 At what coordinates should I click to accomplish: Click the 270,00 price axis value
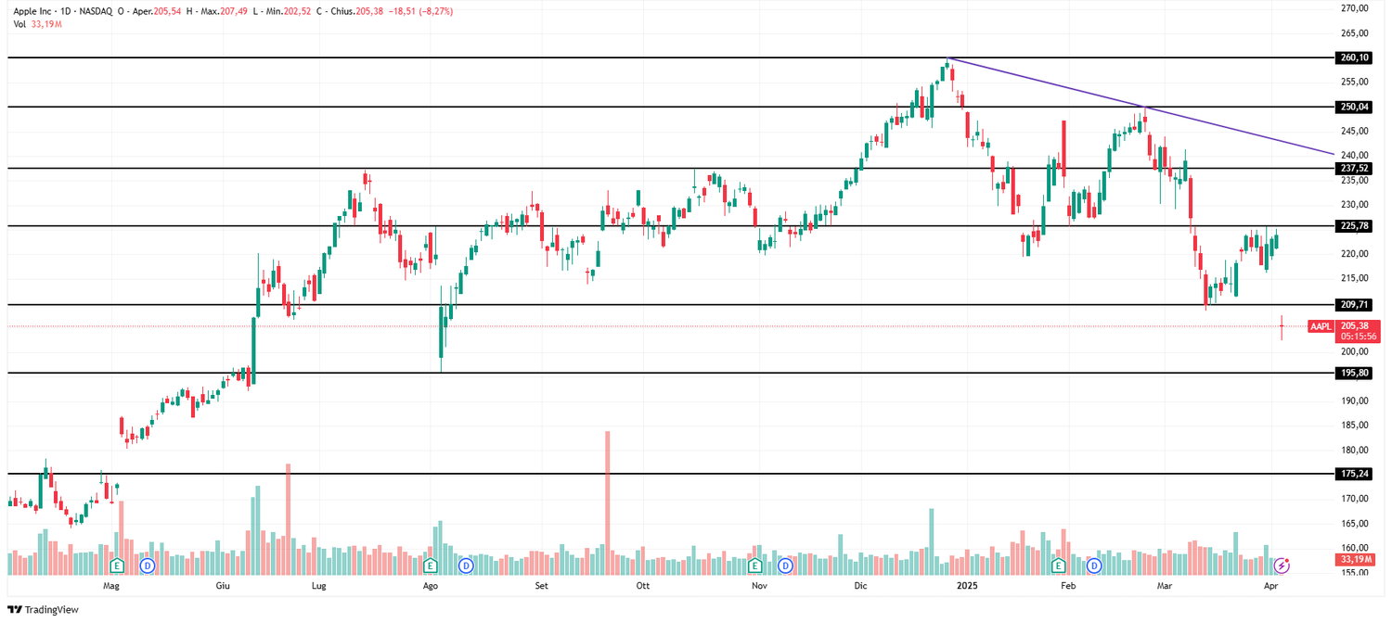(x=1355, y=8)
